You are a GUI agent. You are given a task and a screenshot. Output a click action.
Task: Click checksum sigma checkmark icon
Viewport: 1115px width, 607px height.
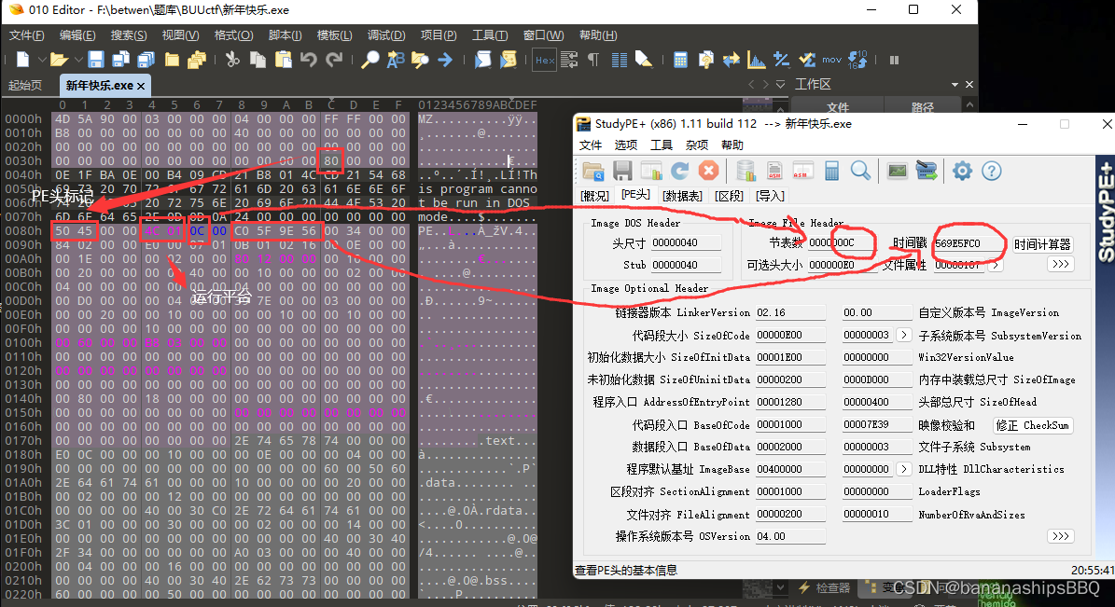806,60
